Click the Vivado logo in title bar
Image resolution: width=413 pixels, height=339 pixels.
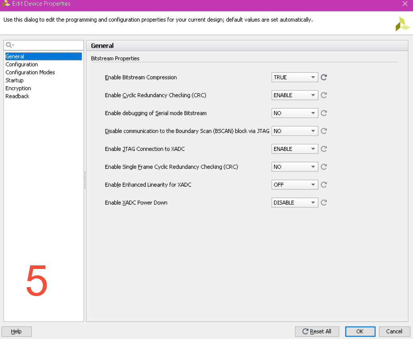coord(6,4)
